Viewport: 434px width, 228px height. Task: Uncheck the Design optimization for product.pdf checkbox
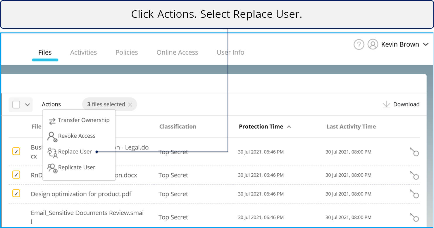[16, 194]
